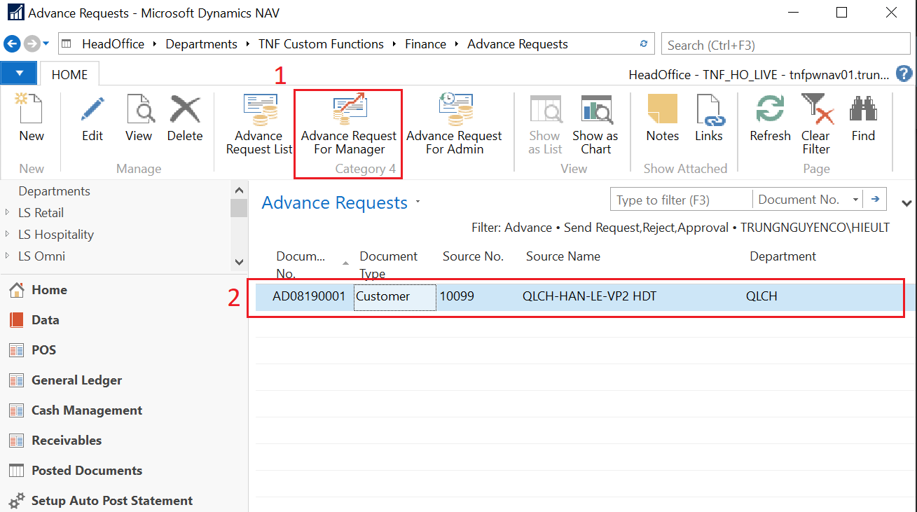The image size is (917, 512).
Task: Click the Find binoculars icon
Action: 863,118
